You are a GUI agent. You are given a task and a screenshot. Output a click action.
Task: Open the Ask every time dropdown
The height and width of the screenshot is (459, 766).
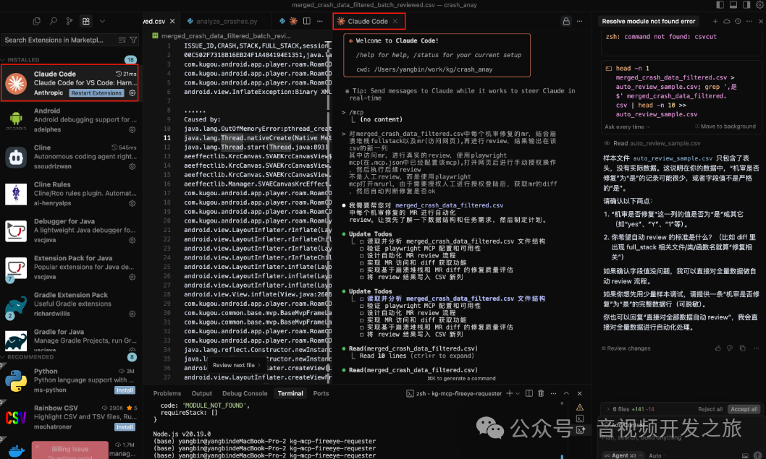627,126
